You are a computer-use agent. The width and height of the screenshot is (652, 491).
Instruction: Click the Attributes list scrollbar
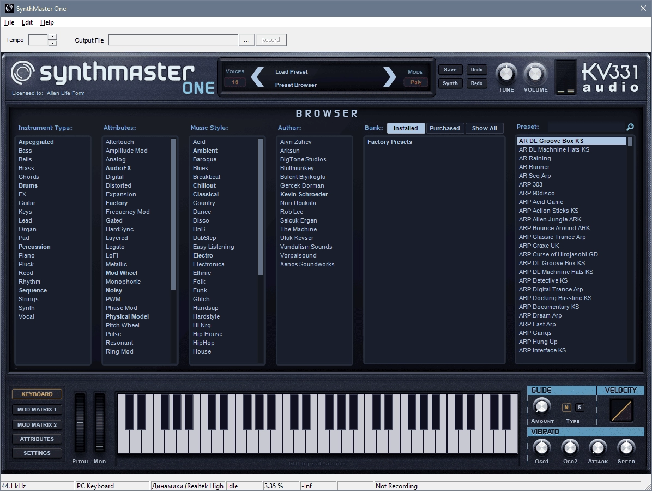click(173, 214)
